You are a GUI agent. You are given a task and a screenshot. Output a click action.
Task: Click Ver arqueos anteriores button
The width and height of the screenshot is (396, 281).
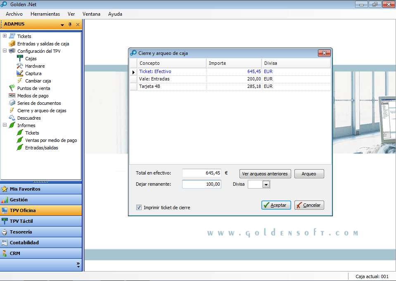click(x=265, y=174)
